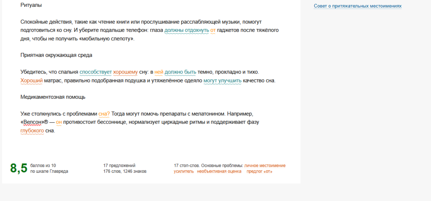Click highlighted word 'сна?'
Screen dimensions: 431x201
pyautogui.click(x=104, y=114)
